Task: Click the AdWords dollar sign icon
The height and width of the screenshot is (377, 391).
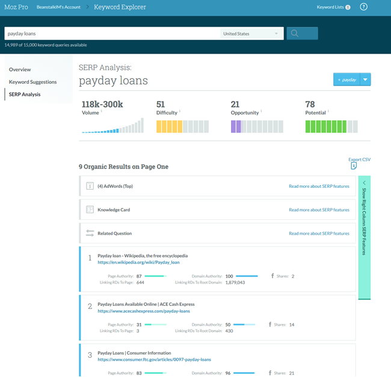Action: [90, 186]
